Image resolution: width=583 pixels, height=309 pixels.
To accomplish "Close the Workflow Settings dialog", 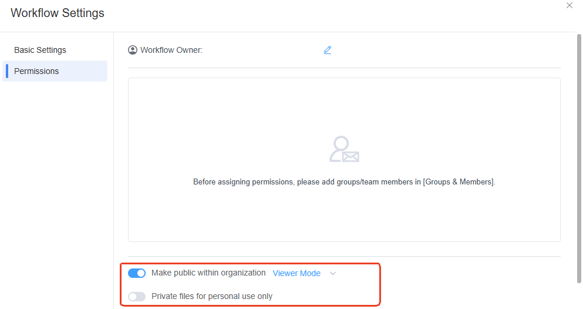I will (x=569, y=5).
